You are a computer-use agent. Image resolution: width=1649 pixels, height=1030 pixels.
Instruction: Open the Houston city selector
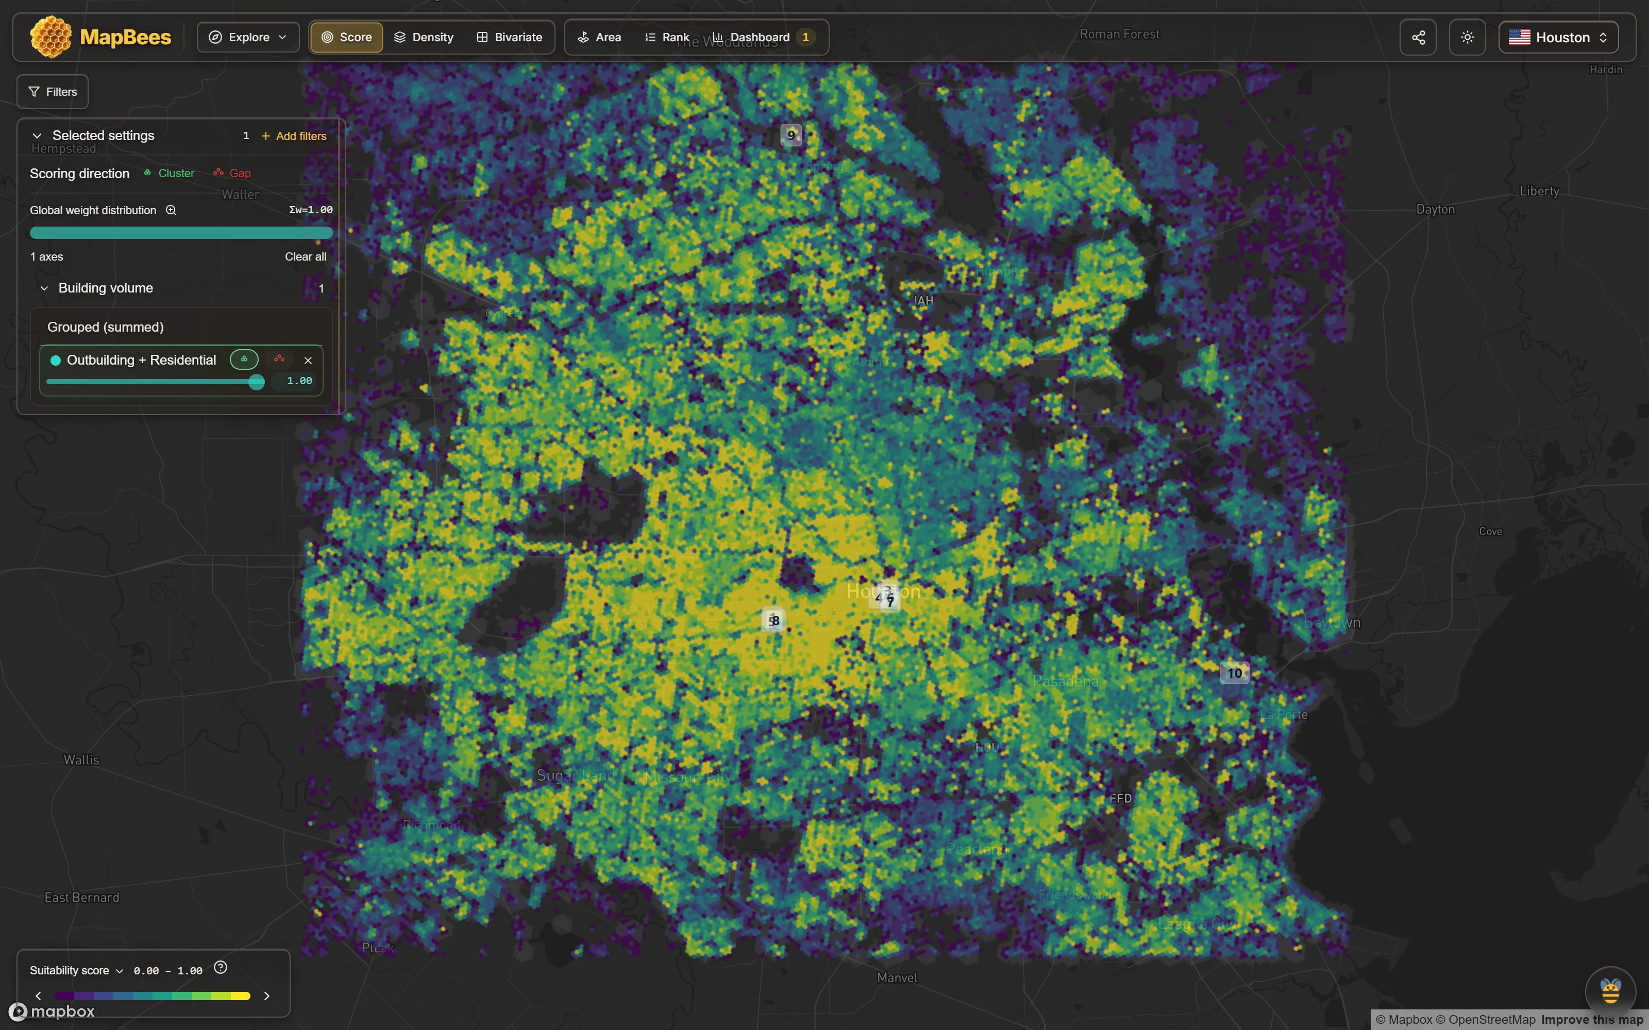1558,38
